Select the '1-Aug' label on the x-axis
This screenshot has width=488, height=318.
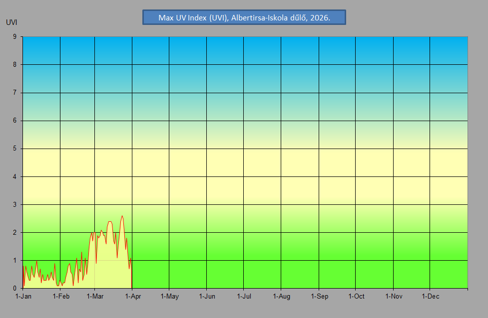coord(281,297)
